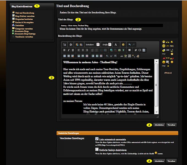Viewport: 187px width, 165px height.
Task: Click inside the blog description text area
Action: (x=108, y=87)
